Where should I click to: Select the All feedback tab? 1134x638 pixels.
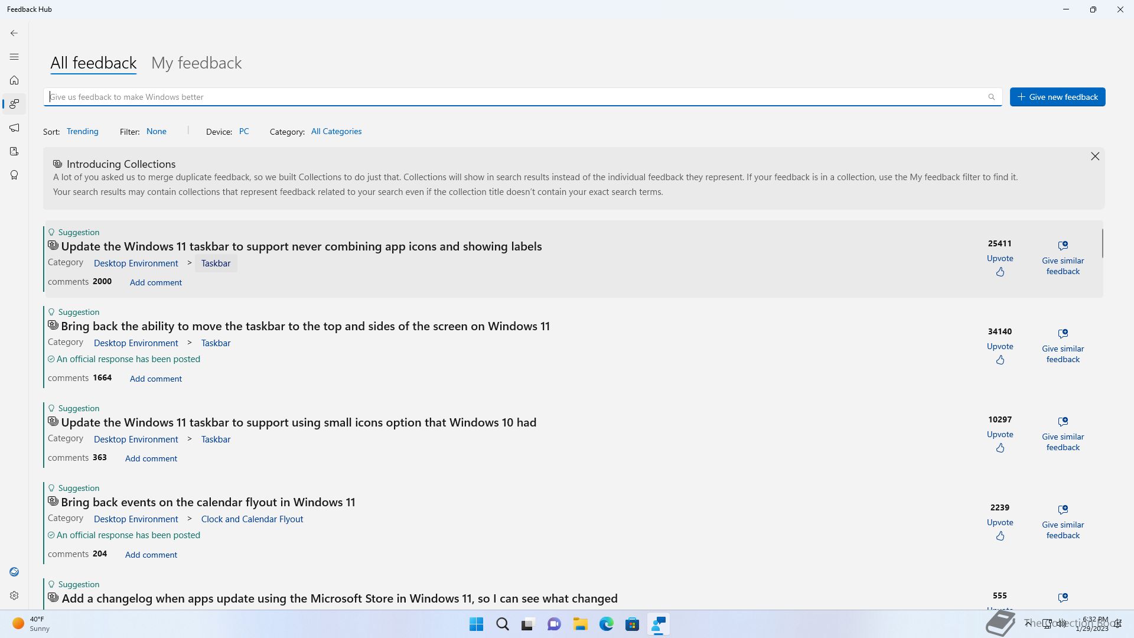pyautogui.click(x=93, y=63)
